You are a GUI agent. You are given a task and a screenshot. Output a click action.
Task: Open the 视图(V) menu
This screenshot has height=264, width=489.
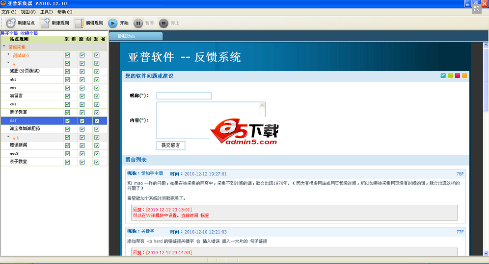tap(28, 12)
